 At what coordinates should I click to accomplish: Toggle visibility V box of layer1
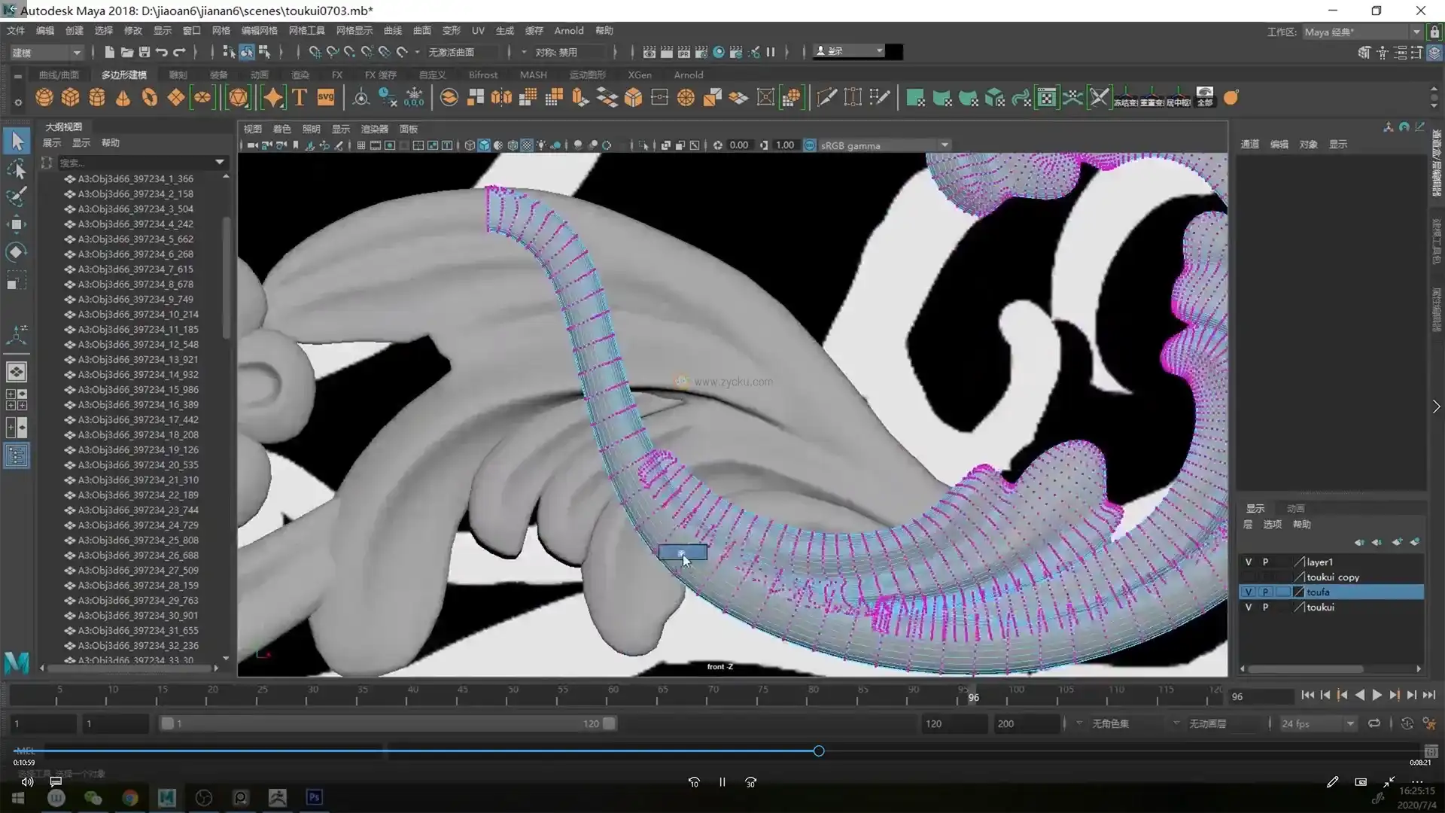click(x=1249, y=562)
